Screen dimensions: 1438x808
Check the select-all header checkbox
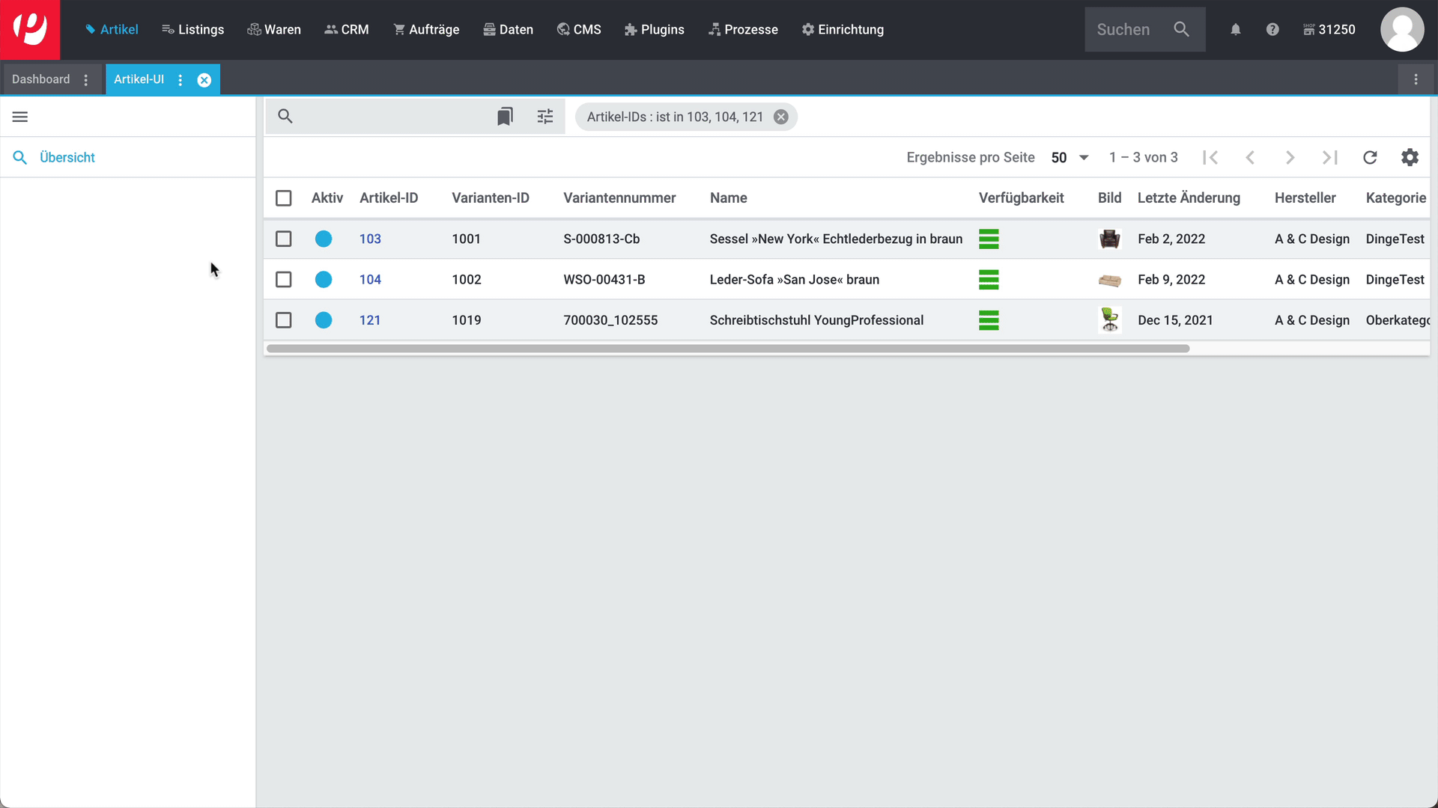pyautogui.click(x=283, y=198)
